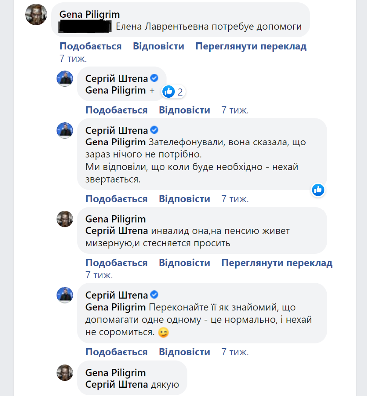
Task: Click the Сергій Штепа mention in 'дякую' comment
Action: pos(116,385)
